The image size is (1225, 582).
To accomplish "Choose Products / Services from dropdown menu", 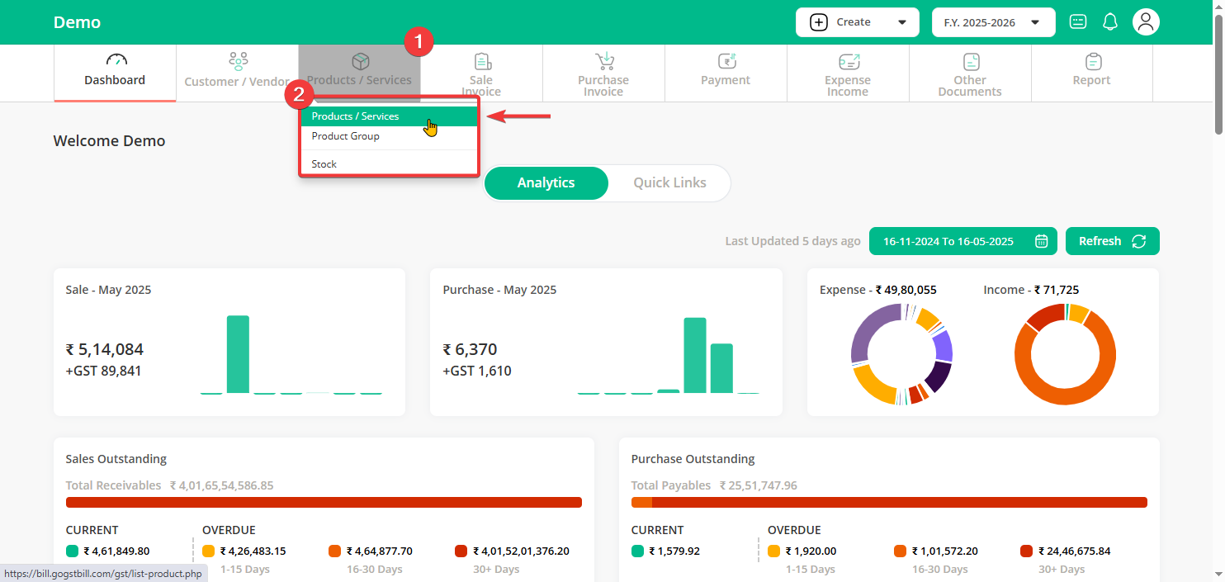I will coord(356,116).
